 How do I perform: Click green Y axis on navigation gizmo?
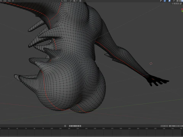click(182, 11)
